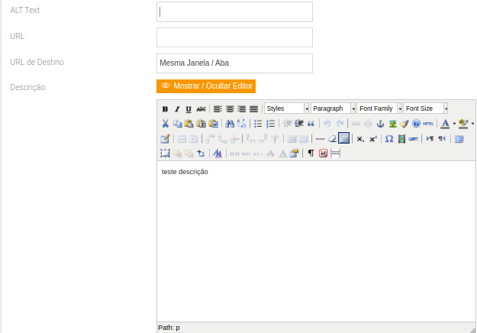The height and width of the screenshot is (333, 477).
Task: Click Mostrar / Ocultar Editor button
Action: (206, 86)
